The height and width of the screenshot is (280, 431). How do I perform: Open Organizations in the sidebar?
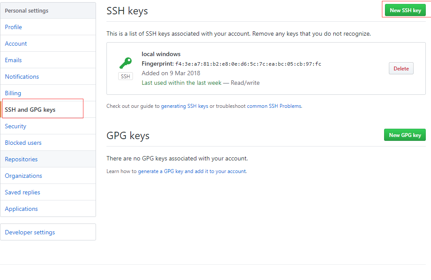(48, 176)
